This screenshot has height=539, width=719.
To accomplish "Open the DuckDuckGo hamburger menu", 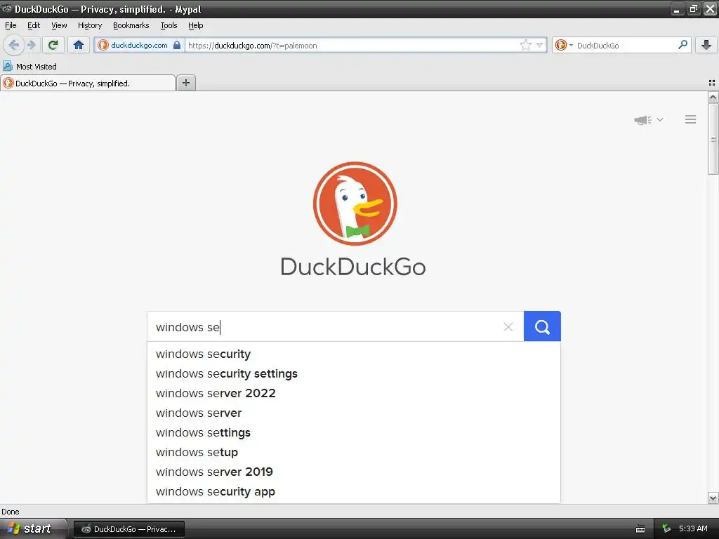I will tap(691, 119).
